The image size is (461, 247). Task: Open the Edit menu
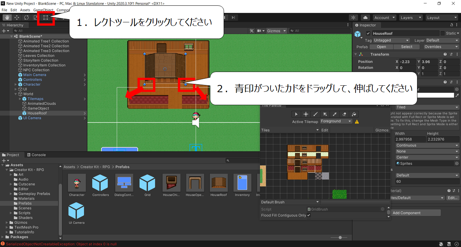(x=14, y=10)
